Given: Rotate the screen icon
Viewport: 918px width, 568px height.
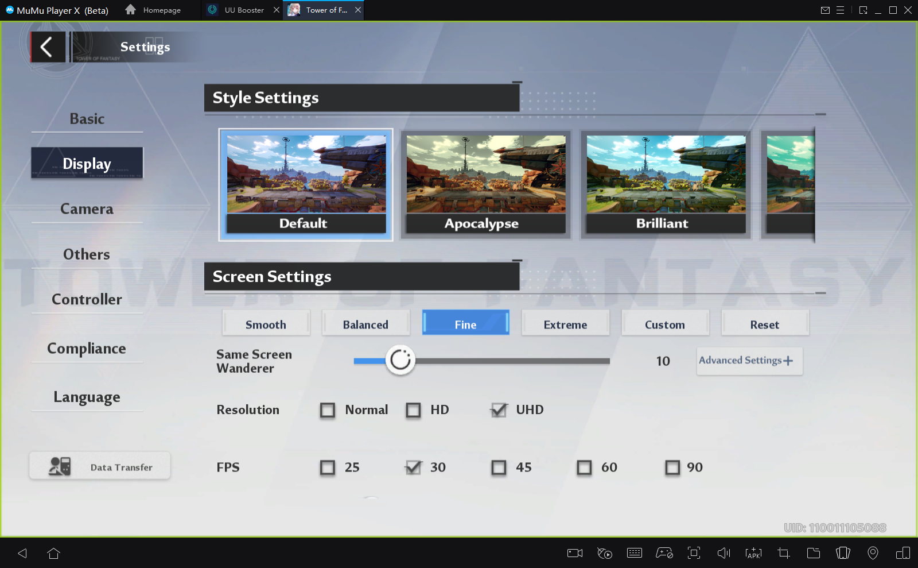Looking at the screenshot, I should pos(843,553).
